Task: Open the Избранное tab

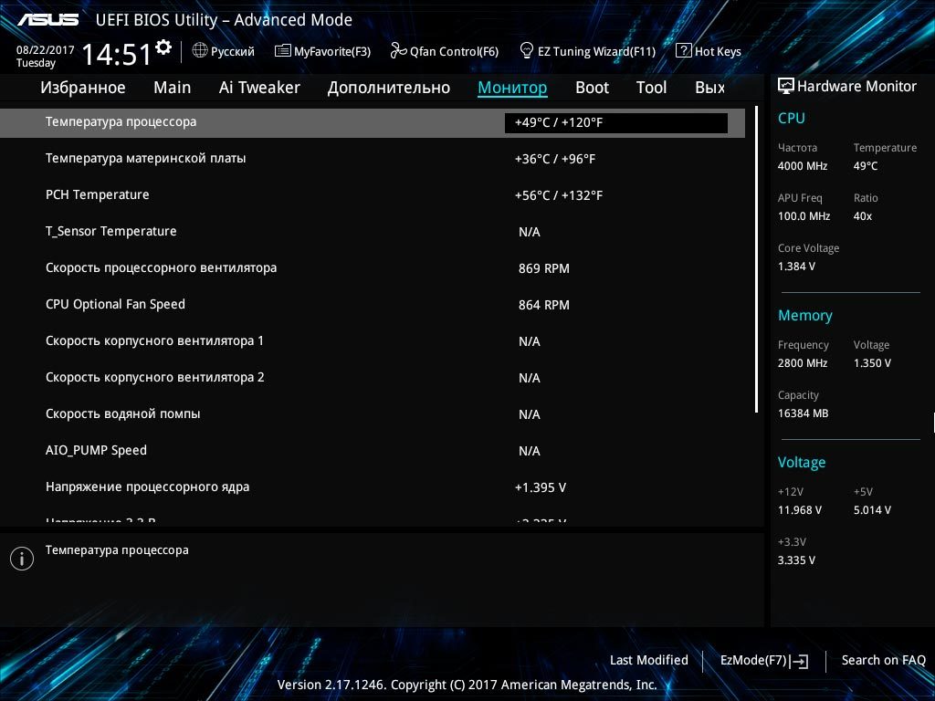Action: point(83,88)
